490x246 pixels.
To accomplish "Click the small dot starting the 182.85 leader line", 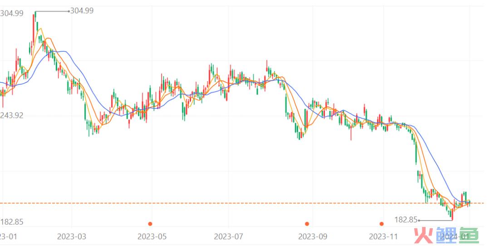I will 419,220.
